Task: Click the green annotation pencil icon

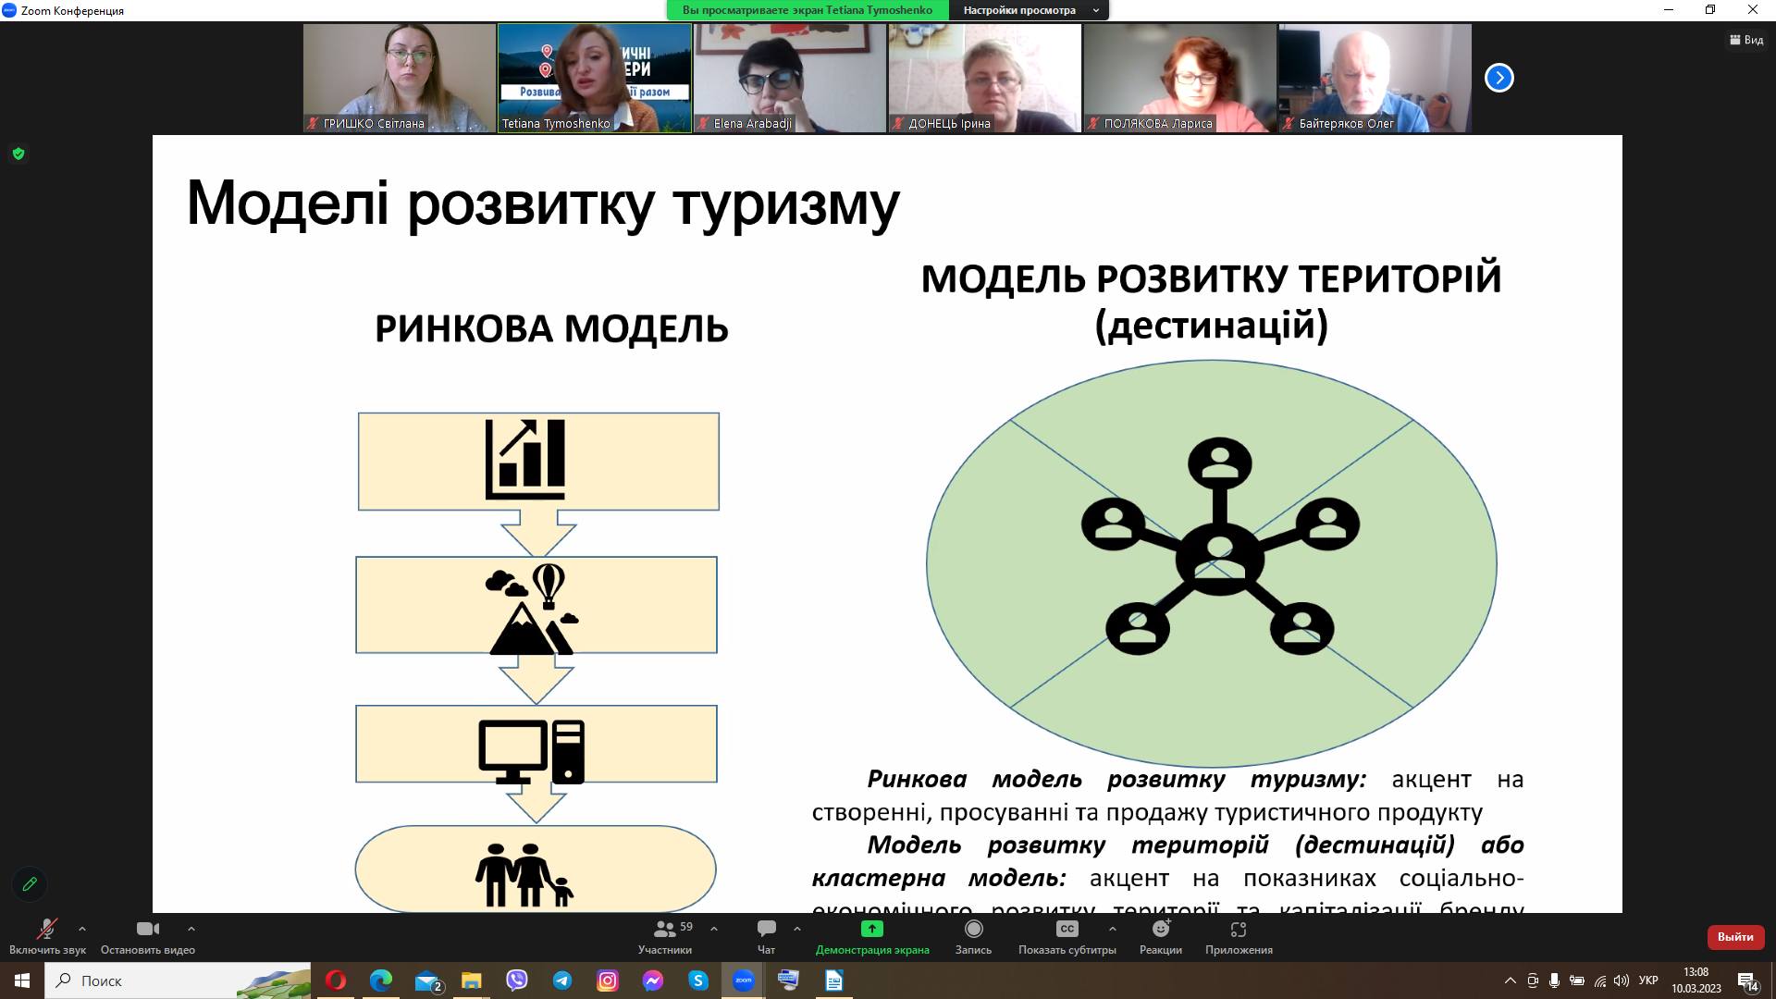Action: pos(30,884)
